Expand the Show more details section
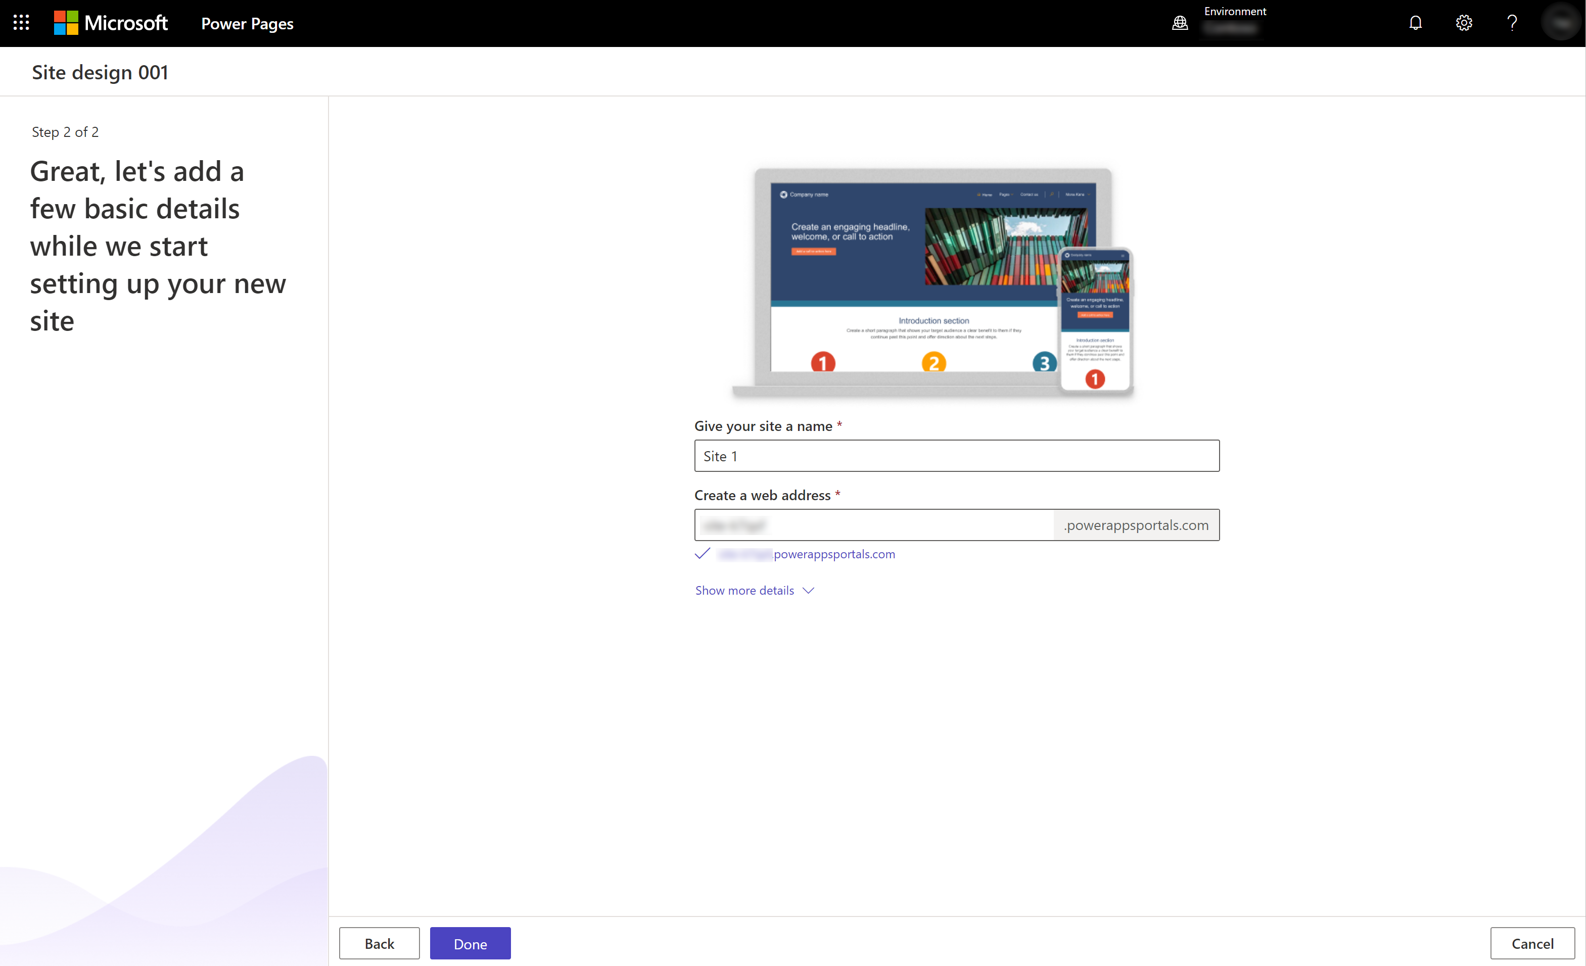 pos(755,590)
